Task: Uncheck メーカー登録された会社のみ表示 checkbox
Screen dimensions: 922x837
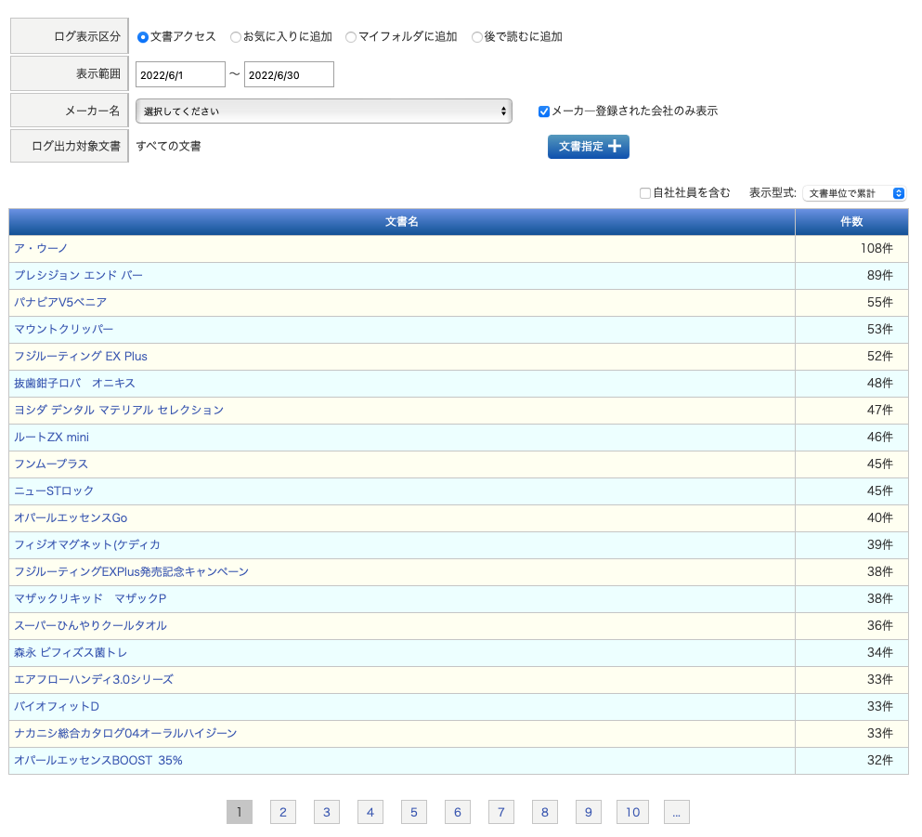Action: pos(544,111)
